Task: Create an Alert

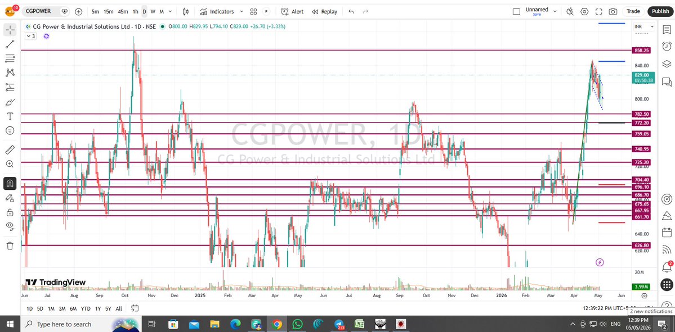Action: (292, 12)
